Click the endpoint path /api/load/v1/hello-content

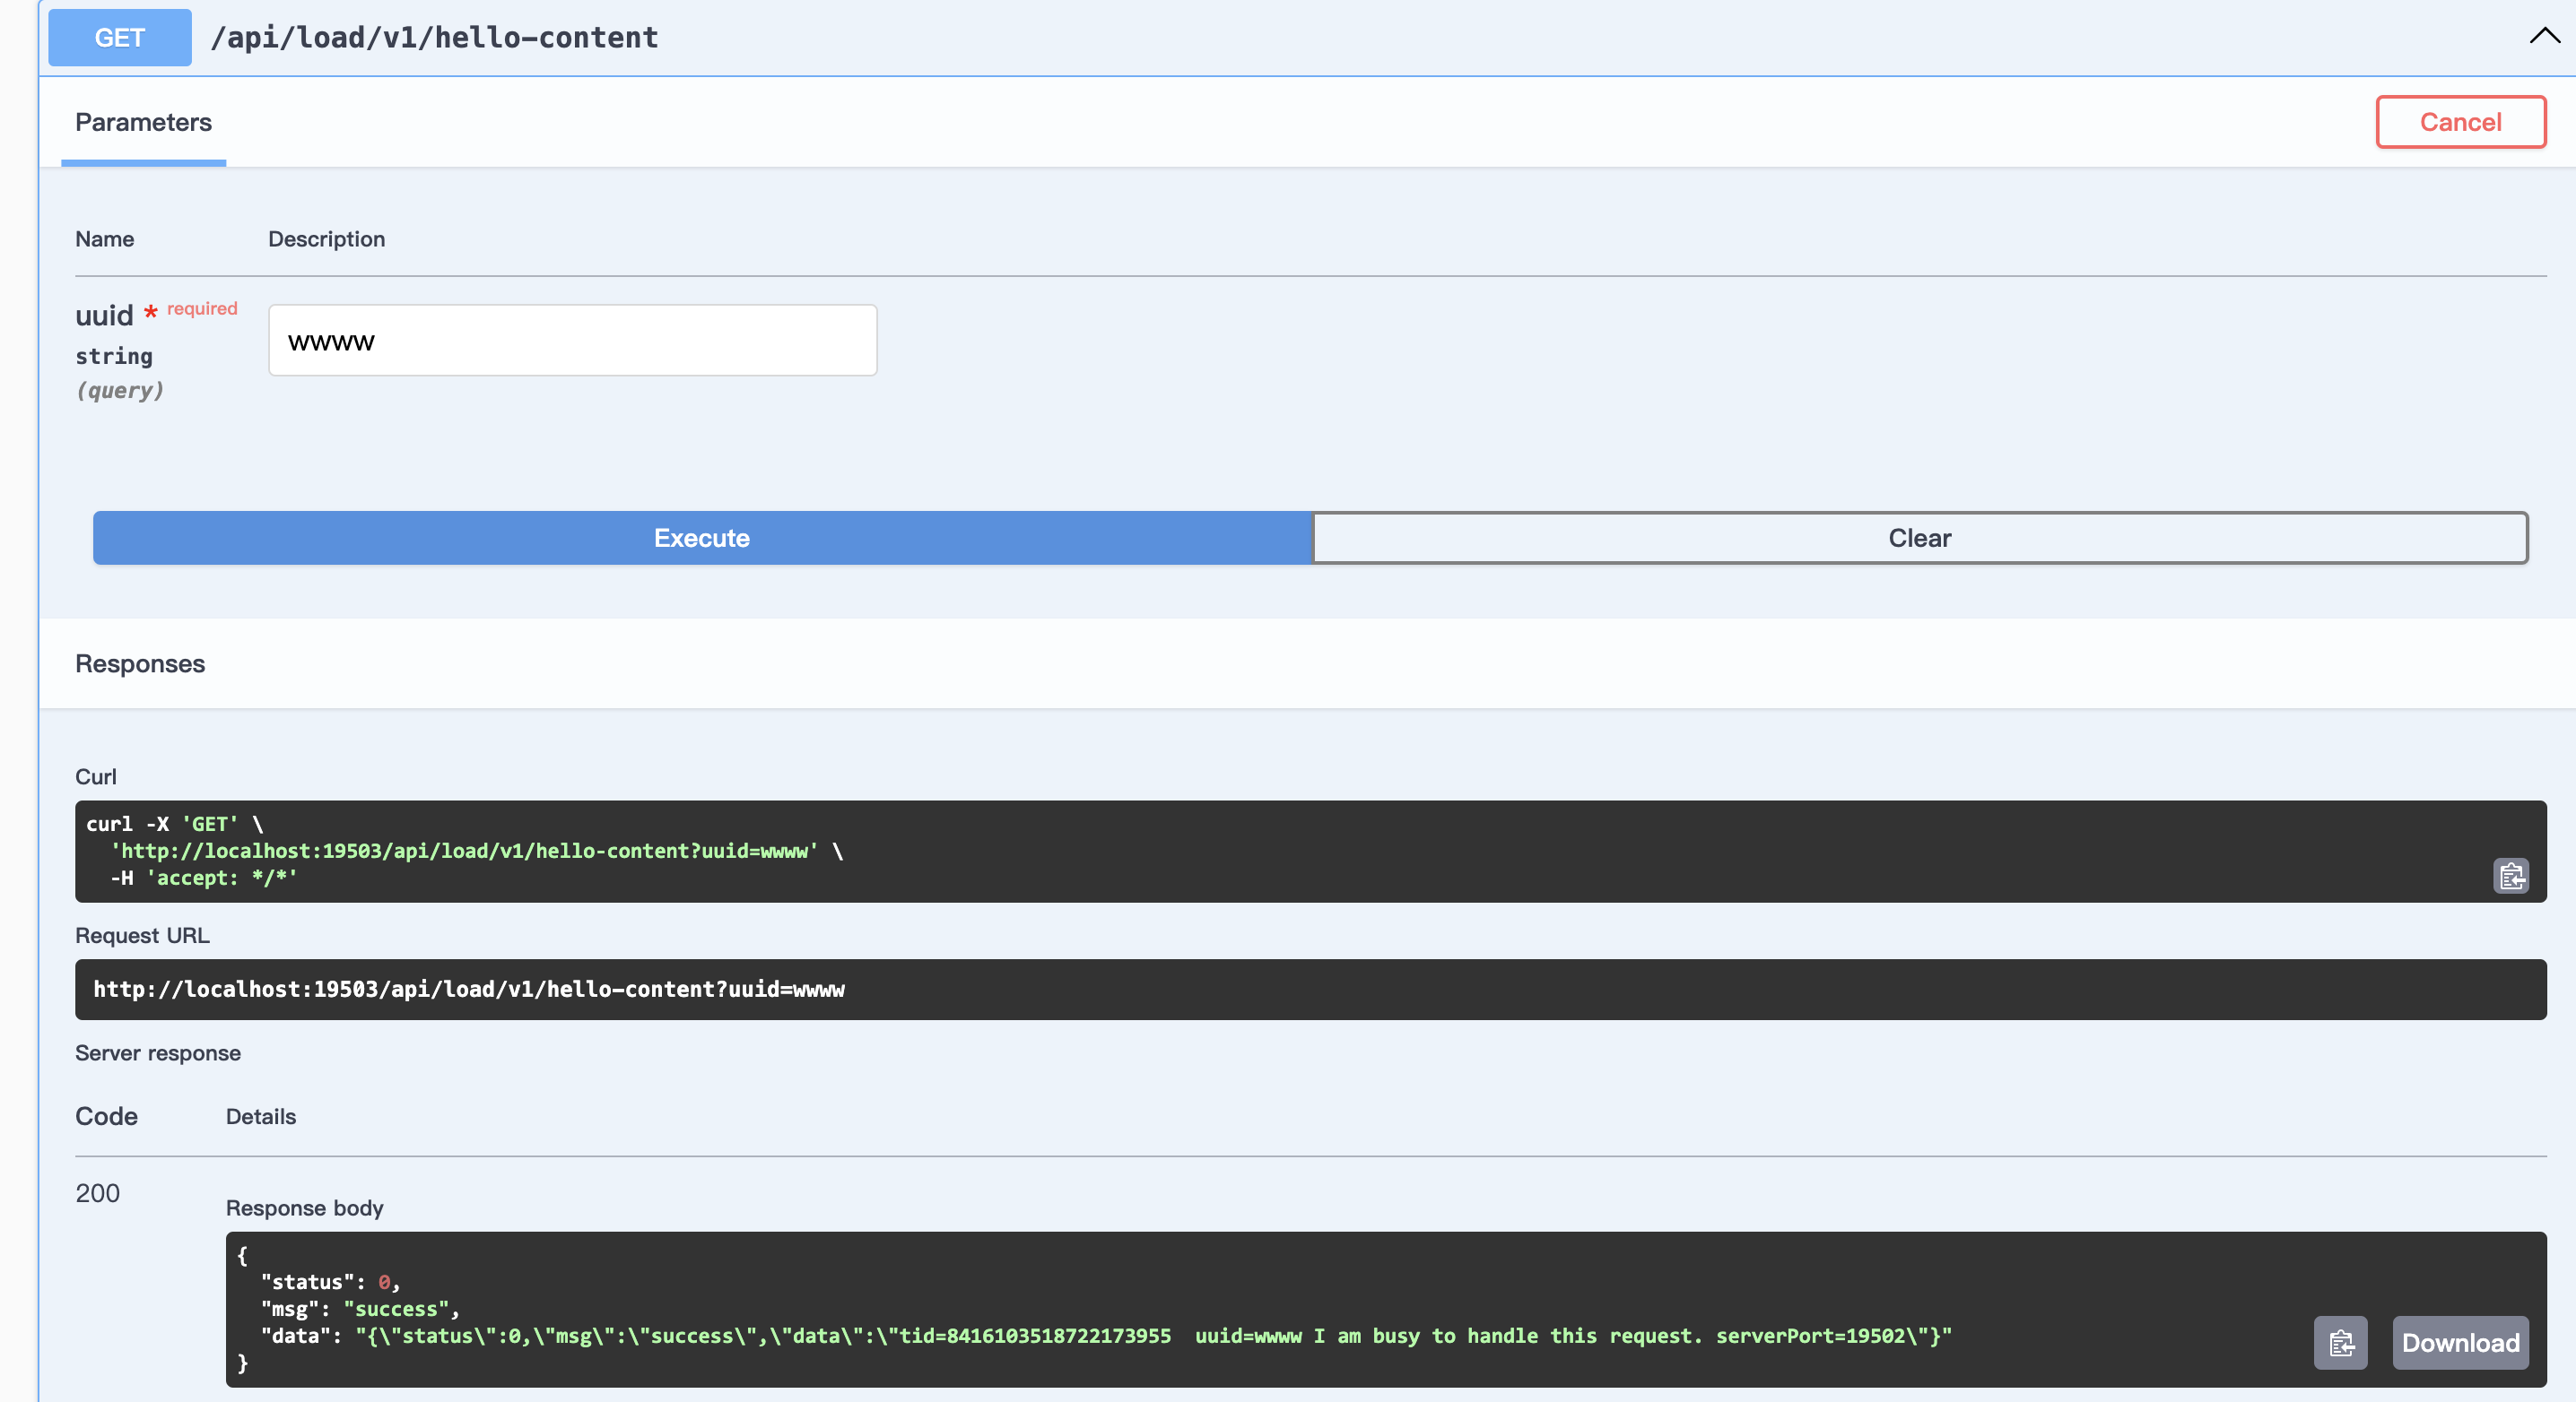click(434, 37)
